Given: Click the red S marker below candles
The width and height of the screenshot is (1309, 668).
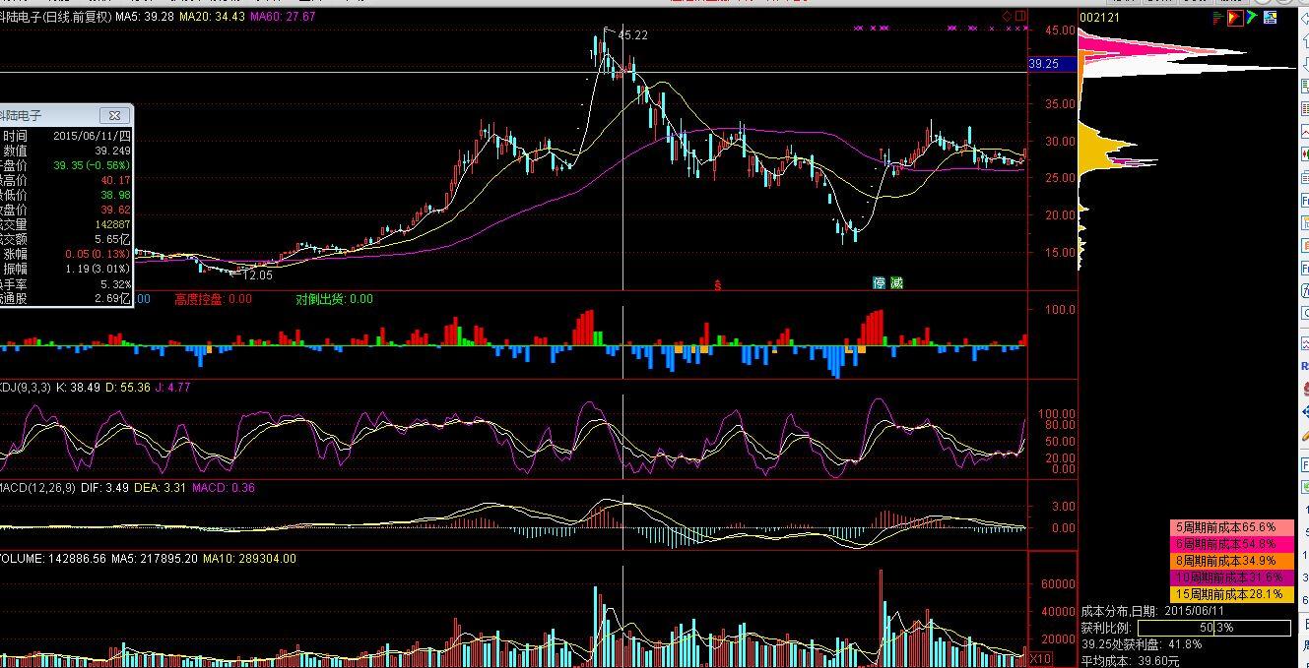Looking at the screenshot, I should point(718,285).
